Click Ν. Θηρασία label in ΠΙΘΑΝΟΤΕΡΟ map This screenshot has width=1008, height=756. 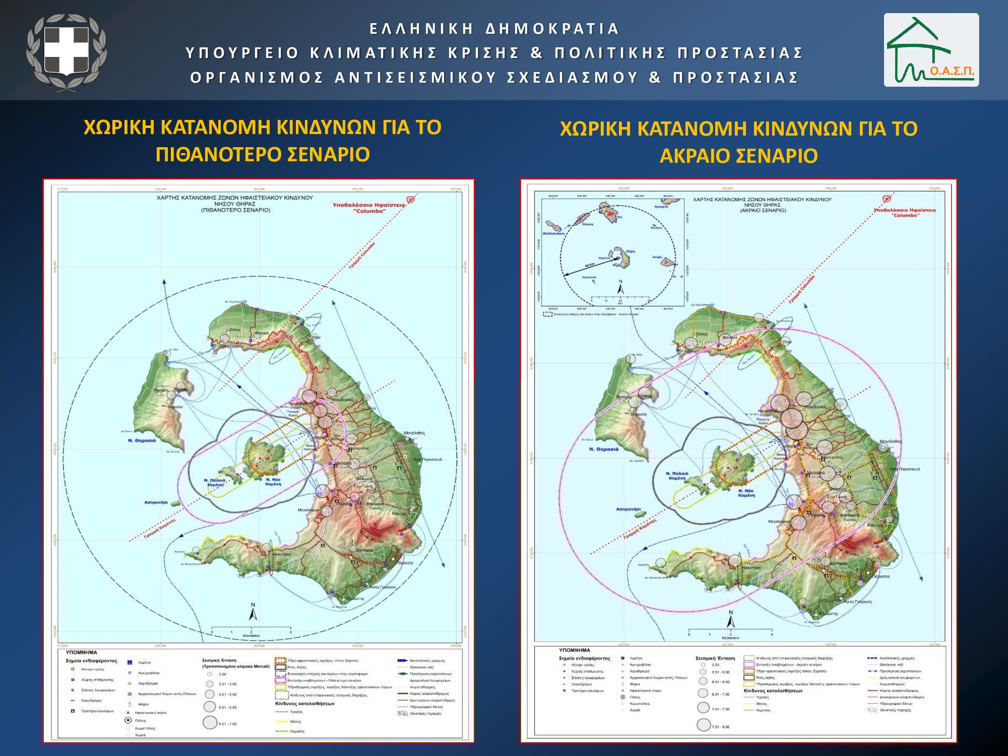point(142,440)
